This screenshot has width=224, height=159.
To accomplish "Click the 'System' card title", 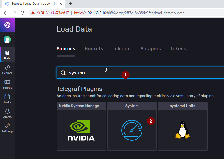I will (132, 106).
